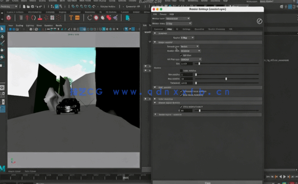Click the highlighted blue selection-mode icon in the status line

click(x=57, y=7)
